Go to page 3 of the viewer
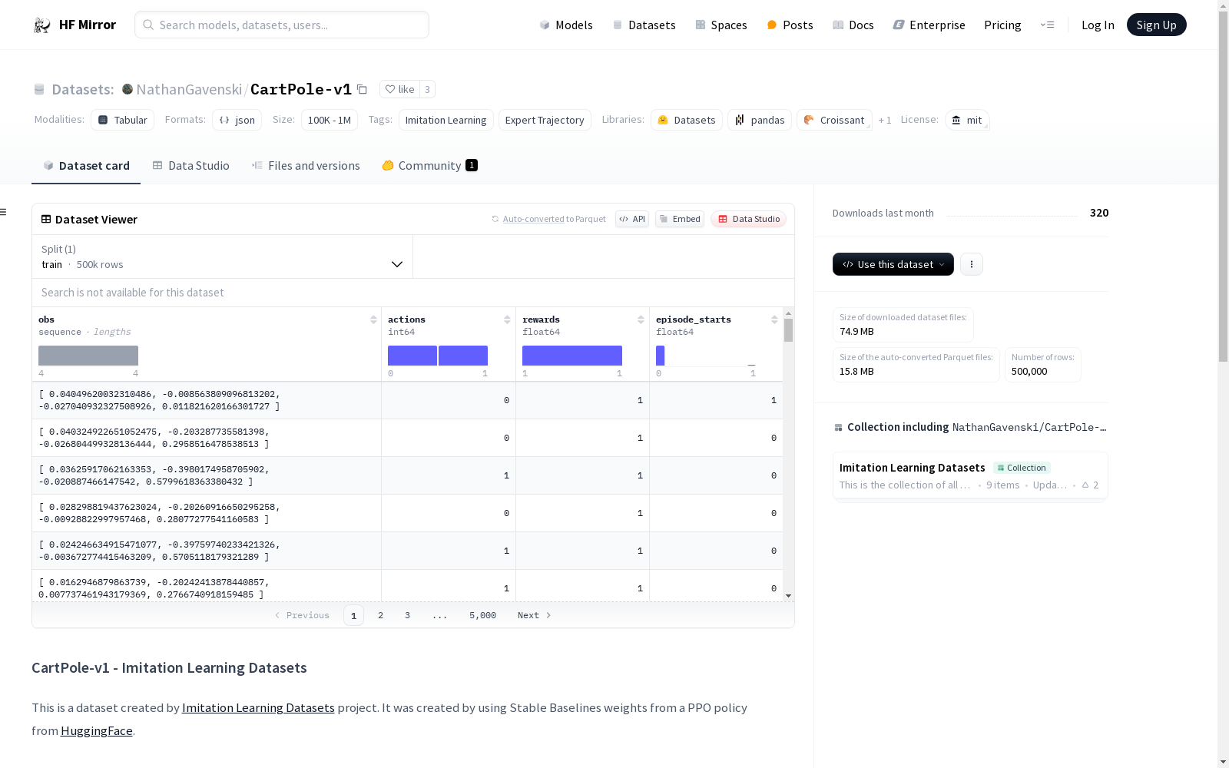1229x768 pixels. tap(407, 615)
